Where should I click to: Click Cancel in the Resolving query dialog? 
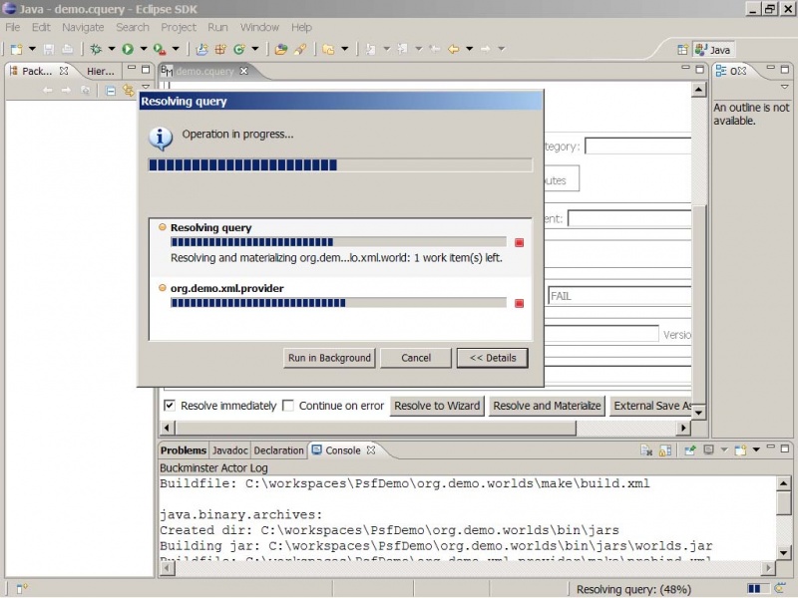416,358
